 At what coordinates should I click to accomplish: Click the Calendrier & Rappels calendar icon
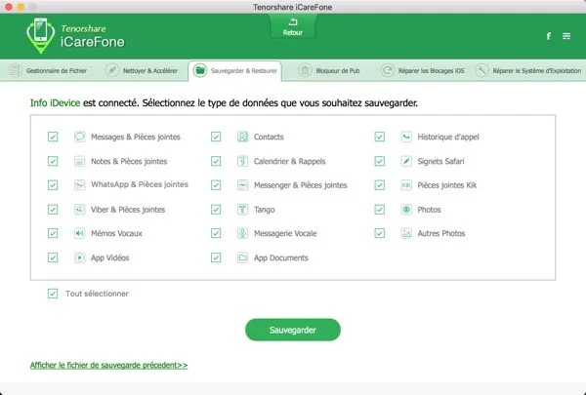tap(242, 161)
